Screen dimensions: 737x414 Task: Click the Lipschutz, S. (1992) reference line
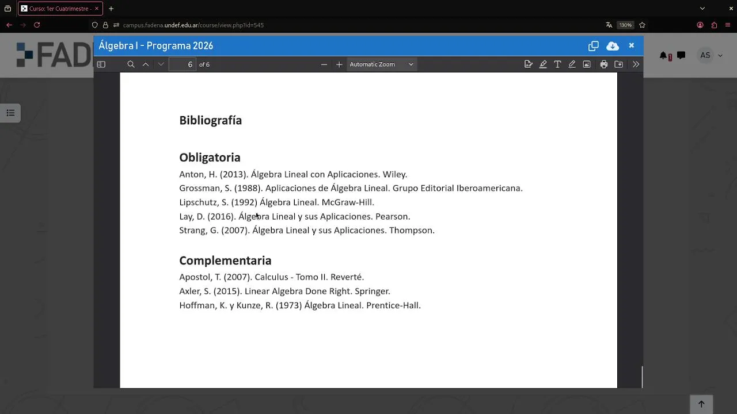click(x=276, y=202)
